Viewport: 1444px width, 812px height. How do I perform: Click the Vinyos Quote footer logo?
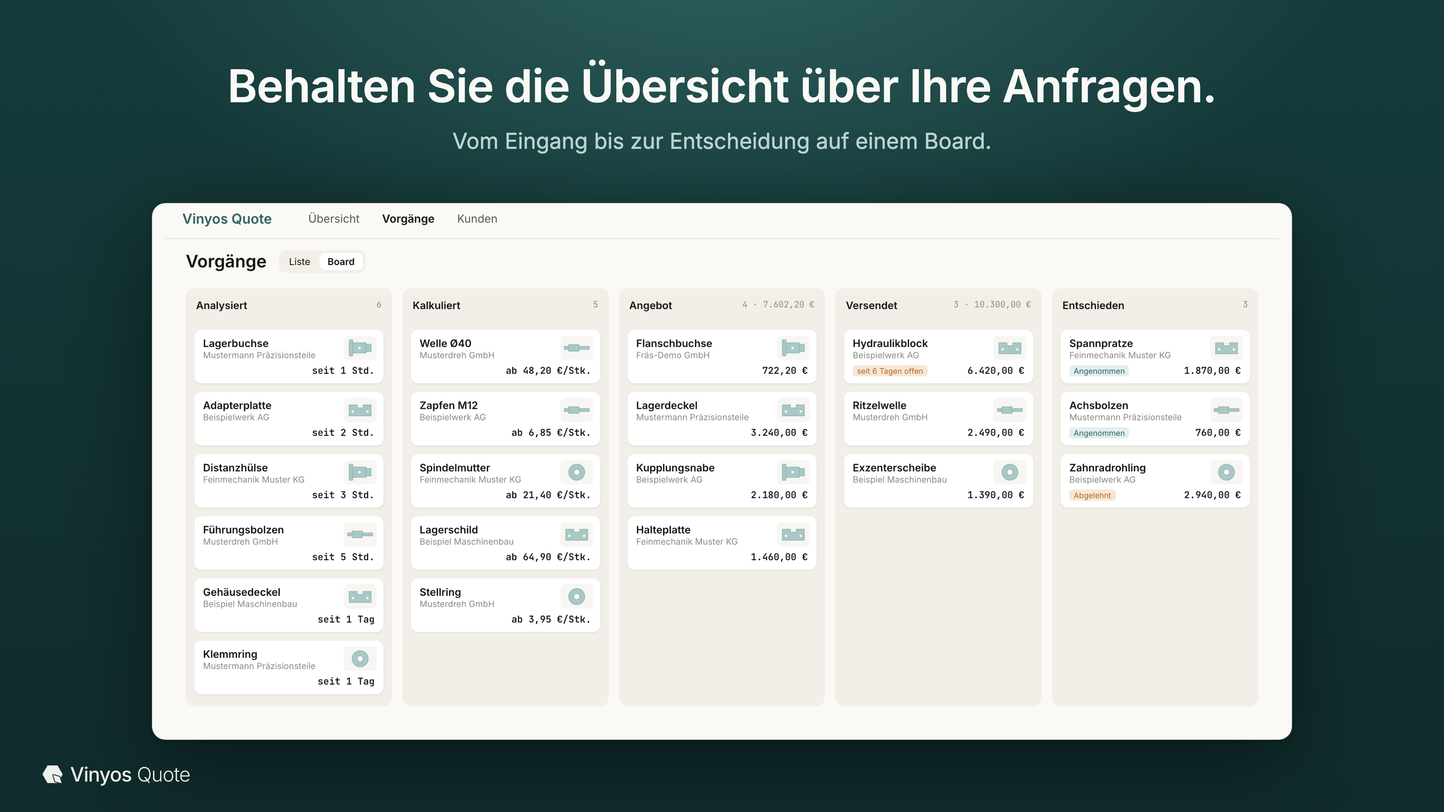point(117,774)
